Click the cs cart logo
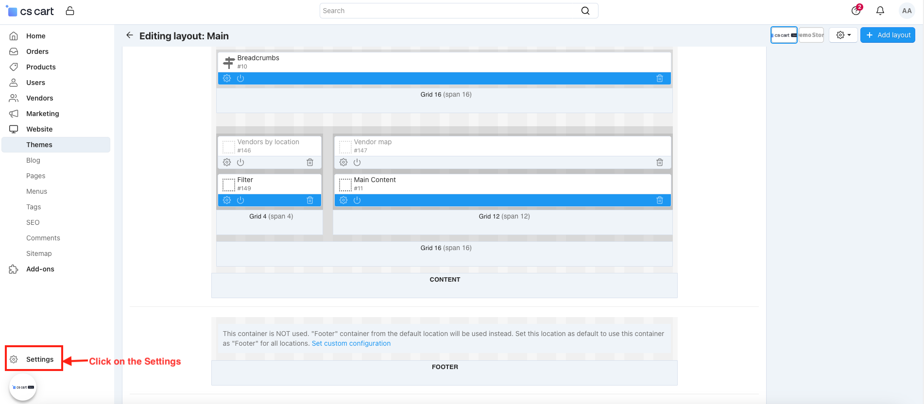 click(30, 11)
